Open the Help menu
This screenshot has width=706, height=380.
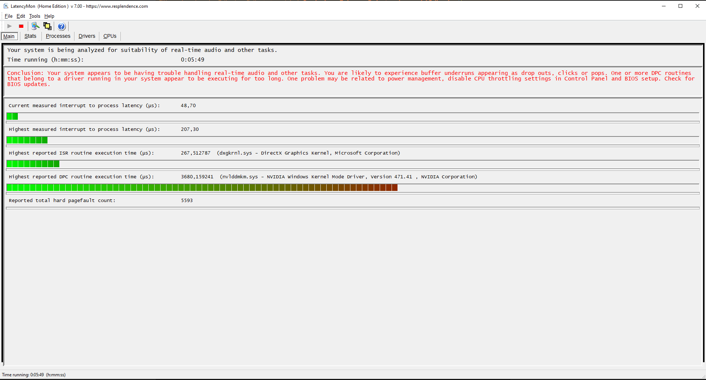(x=49, y=16)
